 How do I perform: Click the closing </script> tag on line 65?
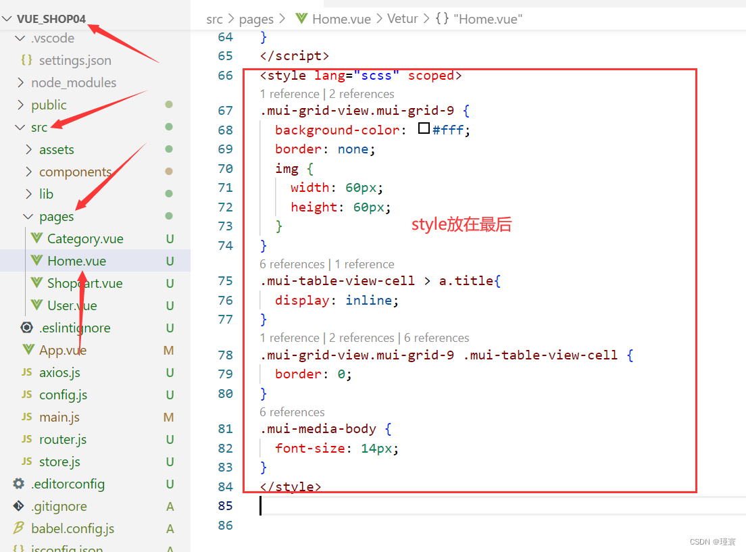[294, 56]
